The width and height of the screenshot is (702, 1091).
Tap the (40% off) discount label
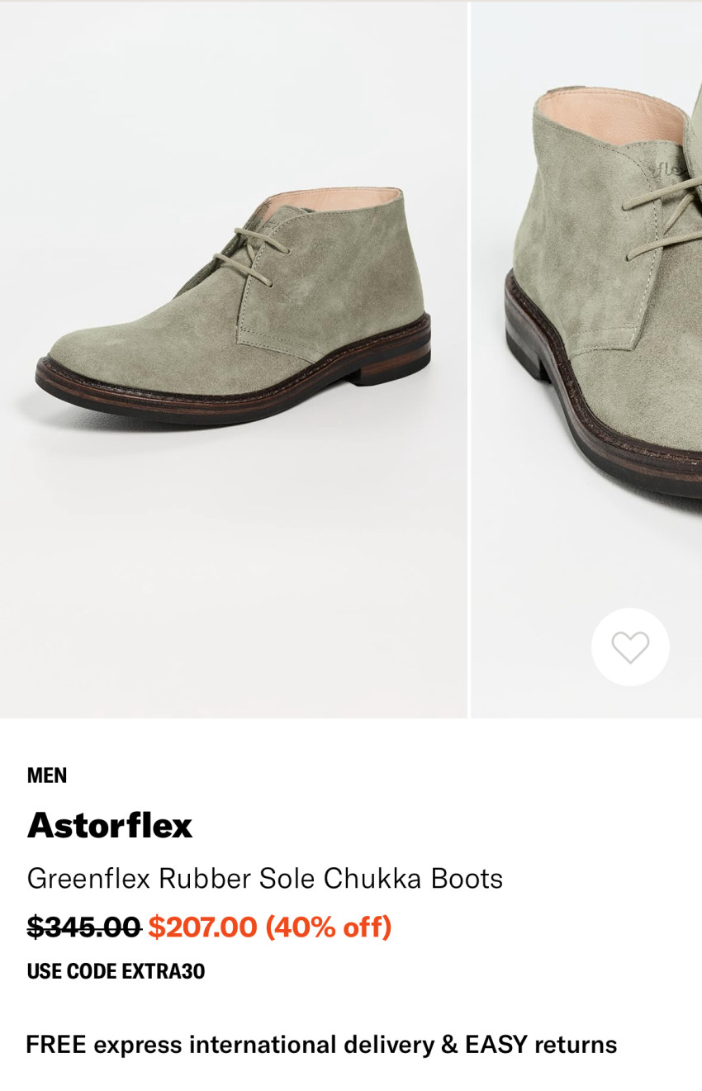coord(328,927)
